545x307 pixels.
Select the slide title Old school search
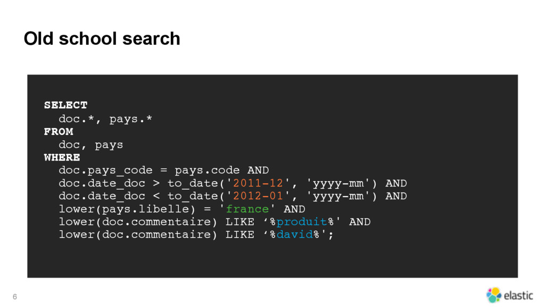tap(102, 38)
